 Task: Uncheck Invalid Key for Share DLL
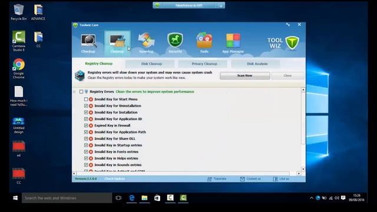[86, 138]
